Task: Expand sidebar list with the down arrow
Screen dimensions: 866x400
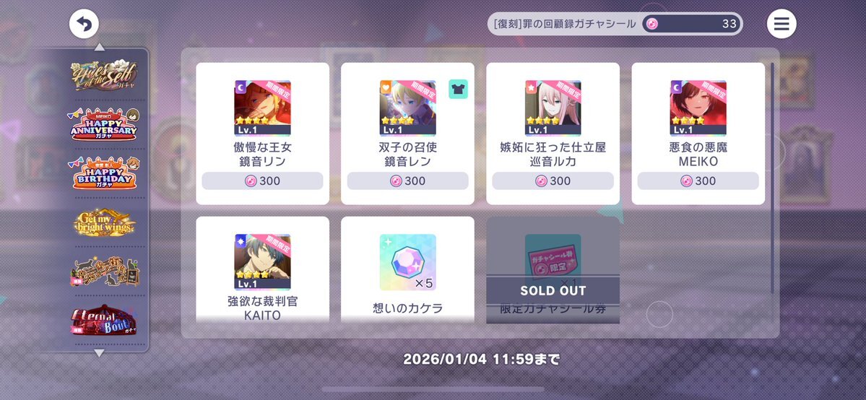Action: [x=100, y=353]
